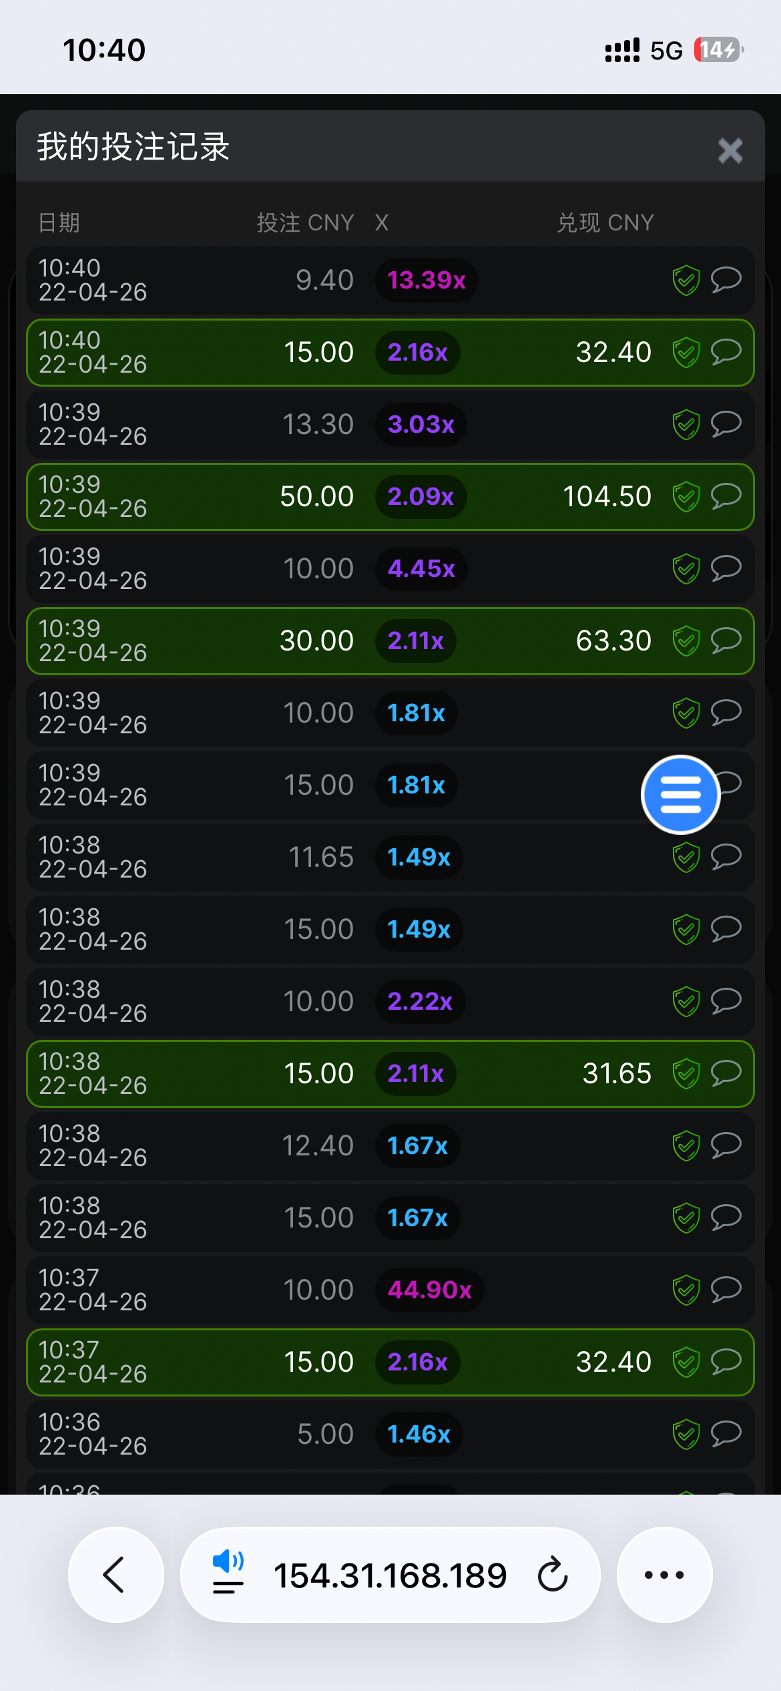Open the chat bubble on the 1.46x row
The height and width of the screenshot is (1691, 781).
click(726, 1433)
